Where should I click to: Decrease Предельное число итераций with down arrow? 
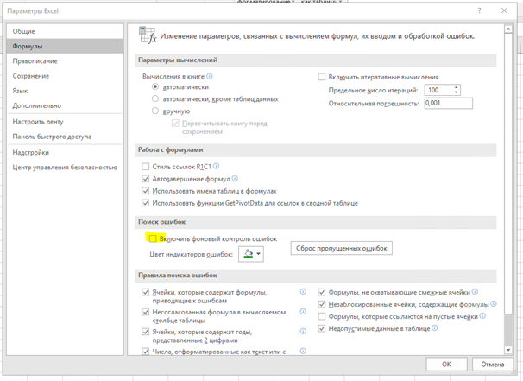(x=456, y=92)
